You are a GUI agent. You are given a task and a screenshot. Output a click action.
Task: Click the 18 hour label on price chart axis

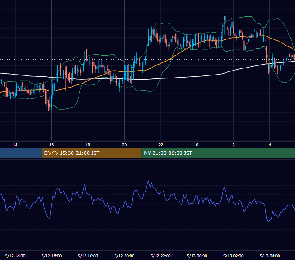[88, 145]
